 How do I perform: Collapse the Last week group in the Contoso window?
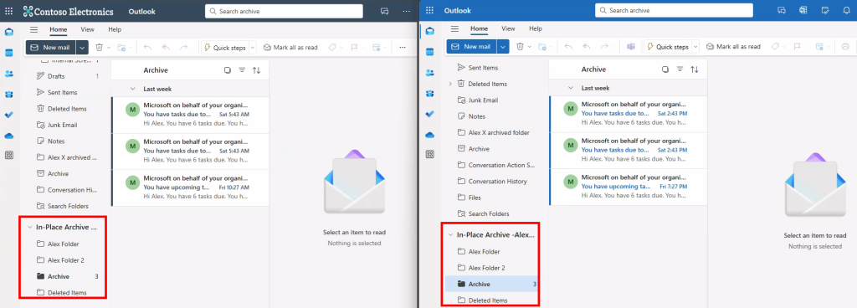tap(132, 89)
